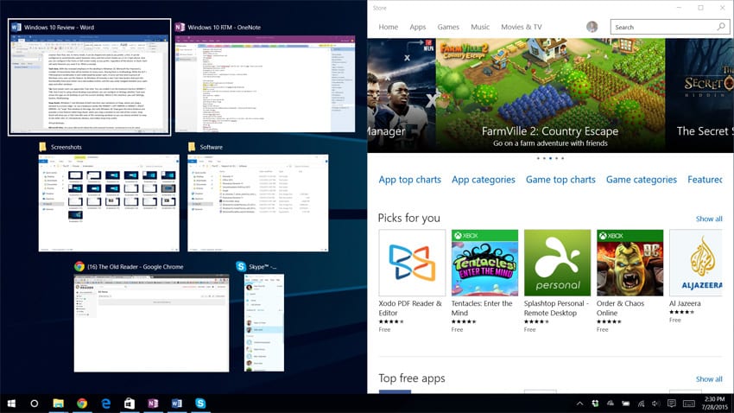Go to the Store Home tab
This screenshot has width=734, height=413.
388,27
